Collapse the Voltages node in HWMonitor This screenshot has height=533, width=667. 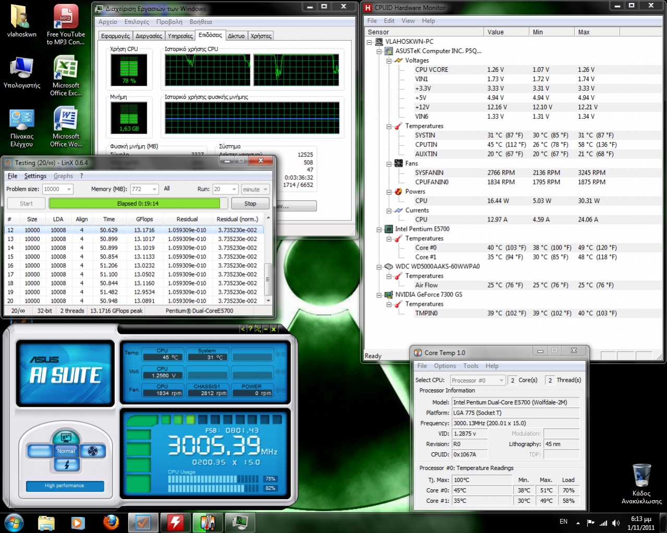coord(389,60)
